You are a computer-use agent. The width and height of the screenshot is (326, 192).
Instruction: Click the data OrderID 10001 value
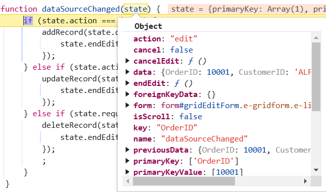coord(218,72)
